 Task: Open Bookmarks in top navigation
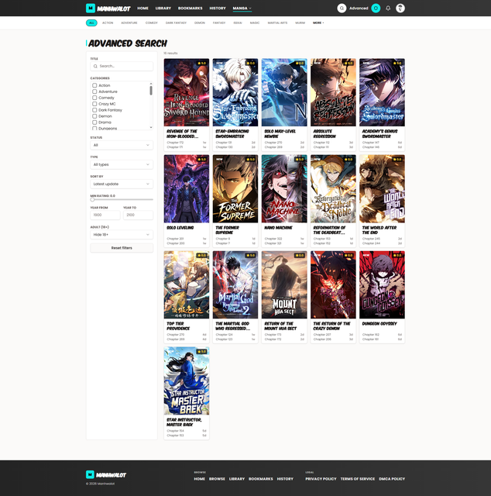point(190,9)
